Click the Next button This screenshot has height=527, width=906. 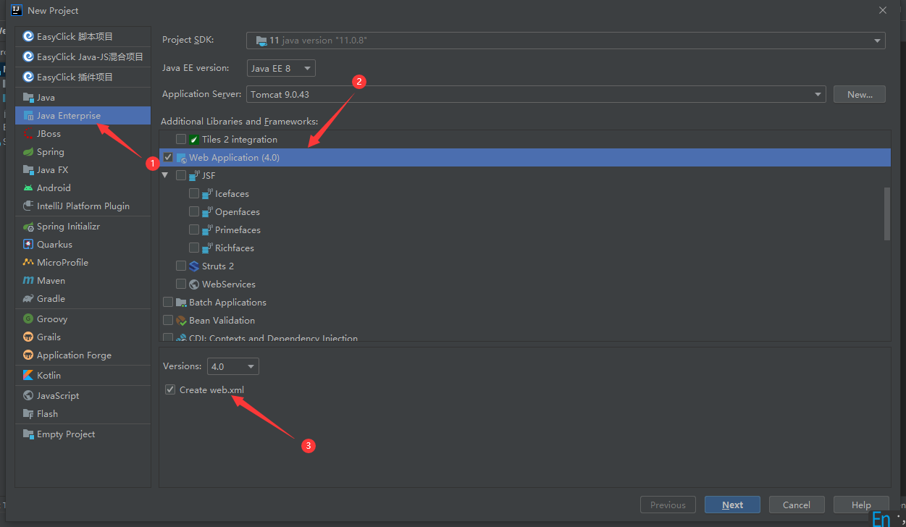point(733,505)
